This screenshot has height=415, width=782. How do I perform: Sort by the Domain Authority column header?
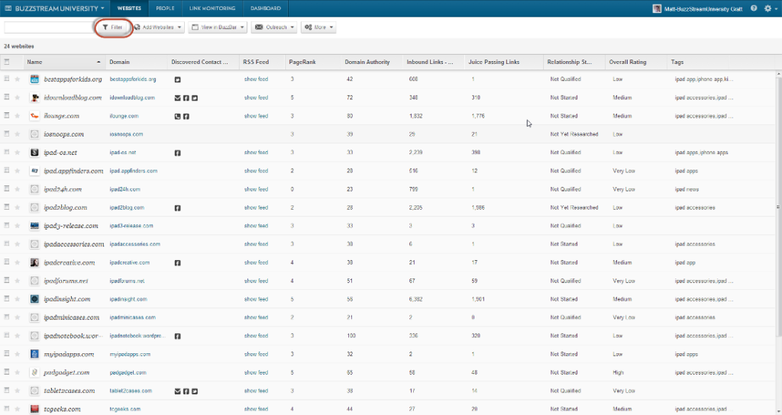pyautogui.click(x=367, y=62)
